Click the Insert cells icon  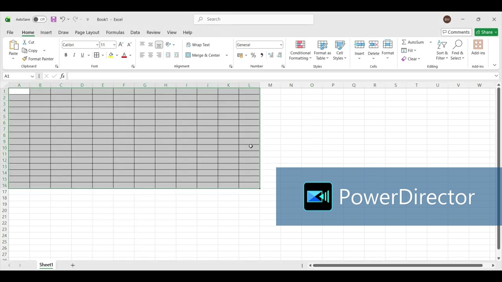359,45
